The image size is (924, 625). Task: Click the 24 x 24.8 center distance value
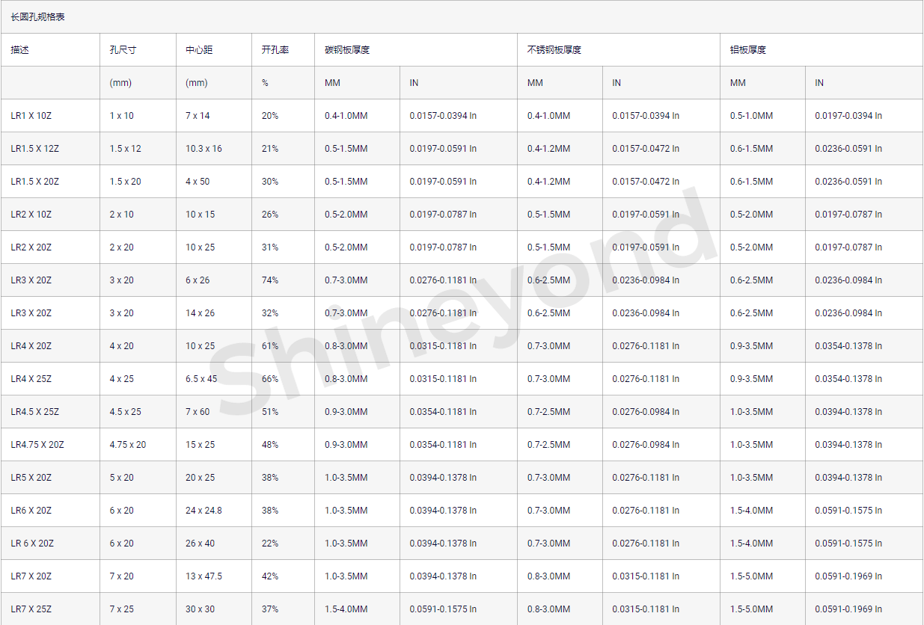pos(204,511)
